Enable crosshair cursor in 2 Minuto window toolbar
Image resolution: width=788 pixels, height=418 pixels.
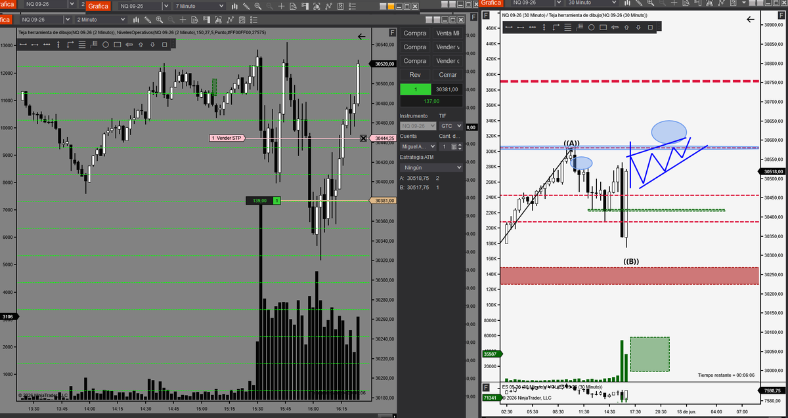[x=184, y=20]
